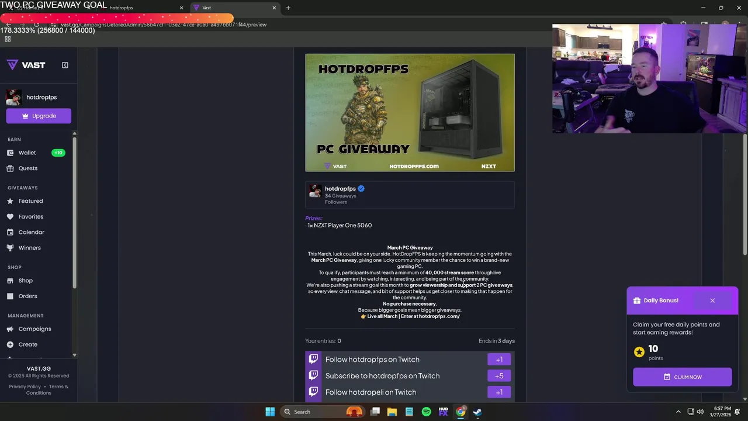Click Twitch icon beside Follow hotdropfps

coord(313,359)
